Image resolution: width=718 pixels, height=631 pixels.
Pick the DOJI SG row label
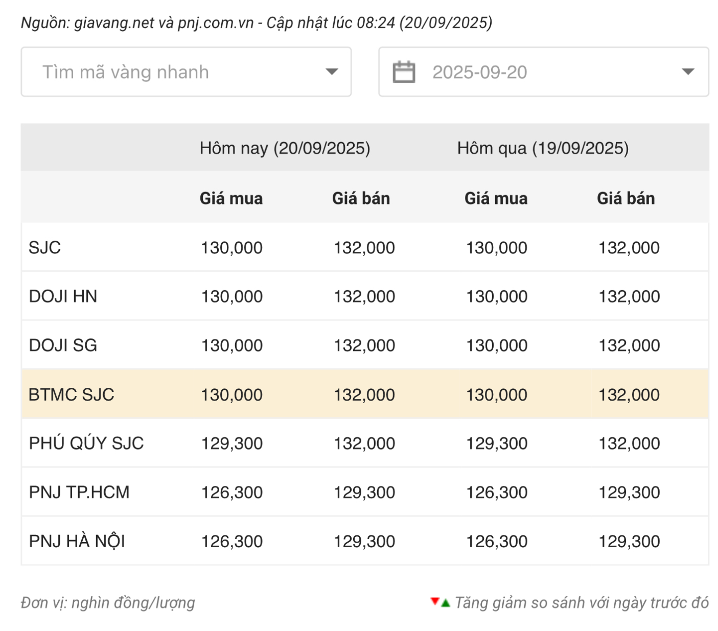(x=63, y=345)
